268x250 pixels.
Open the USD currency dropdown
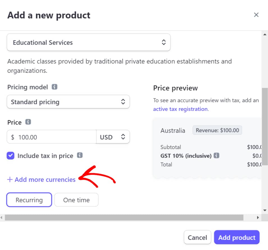[x=113, y=137]
